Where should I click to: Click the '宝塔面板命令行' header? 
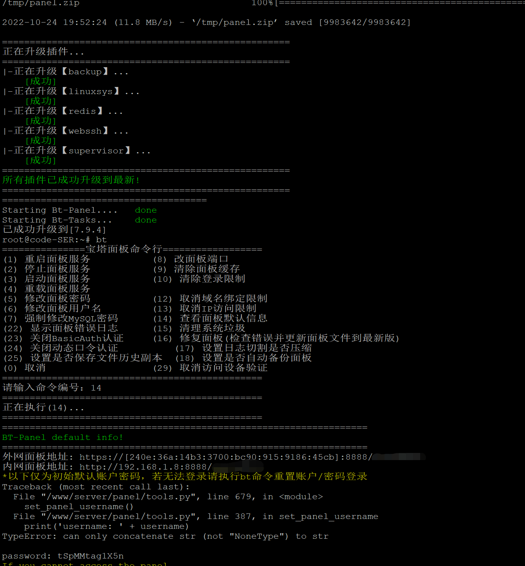tap(124, 249)
